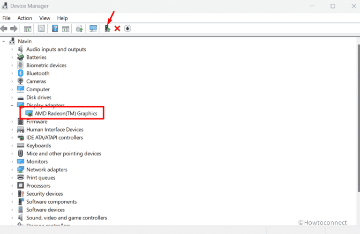Viewport: 360px width, 234px height.
Task: Select the Firmware category icon
Action: click(x=21, y=122)
